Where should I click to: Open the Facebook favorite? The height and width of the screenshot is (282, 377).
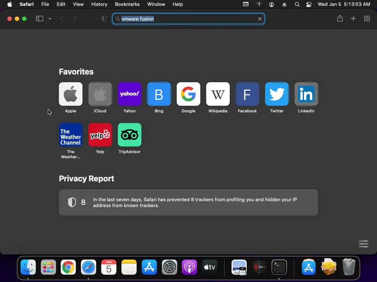pos(247,94)
